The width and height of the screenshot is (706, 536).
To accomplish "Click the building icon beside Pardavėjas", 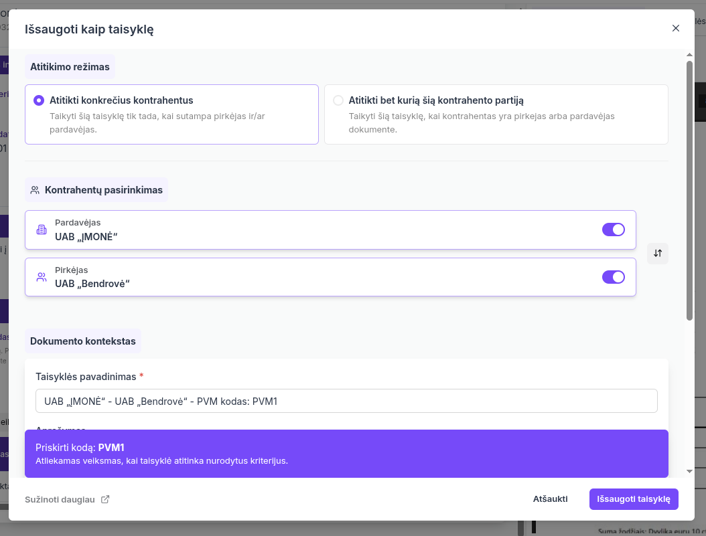I will click(42, 230).
